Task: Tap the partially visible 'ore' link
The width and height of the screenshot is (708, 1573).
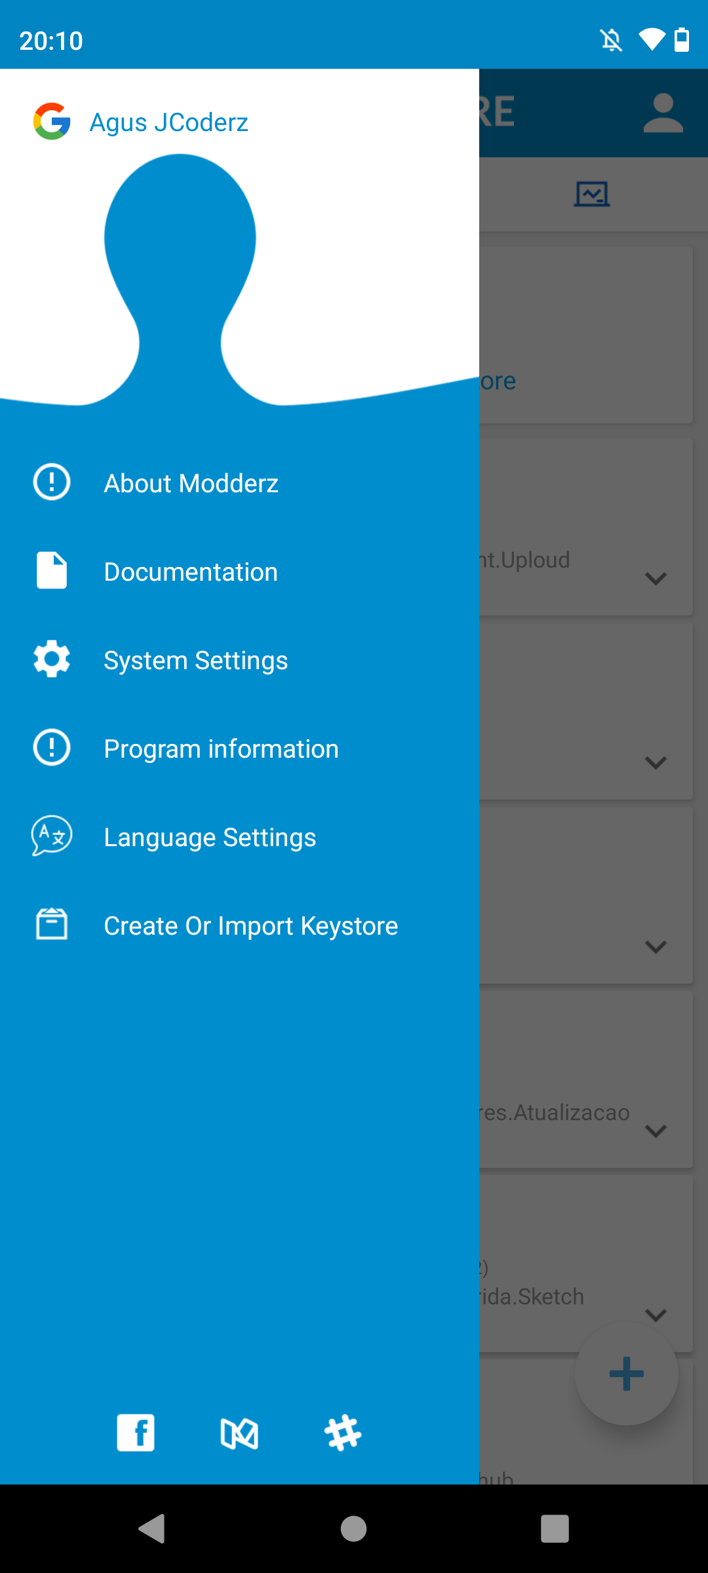Action: click(498, 381)
